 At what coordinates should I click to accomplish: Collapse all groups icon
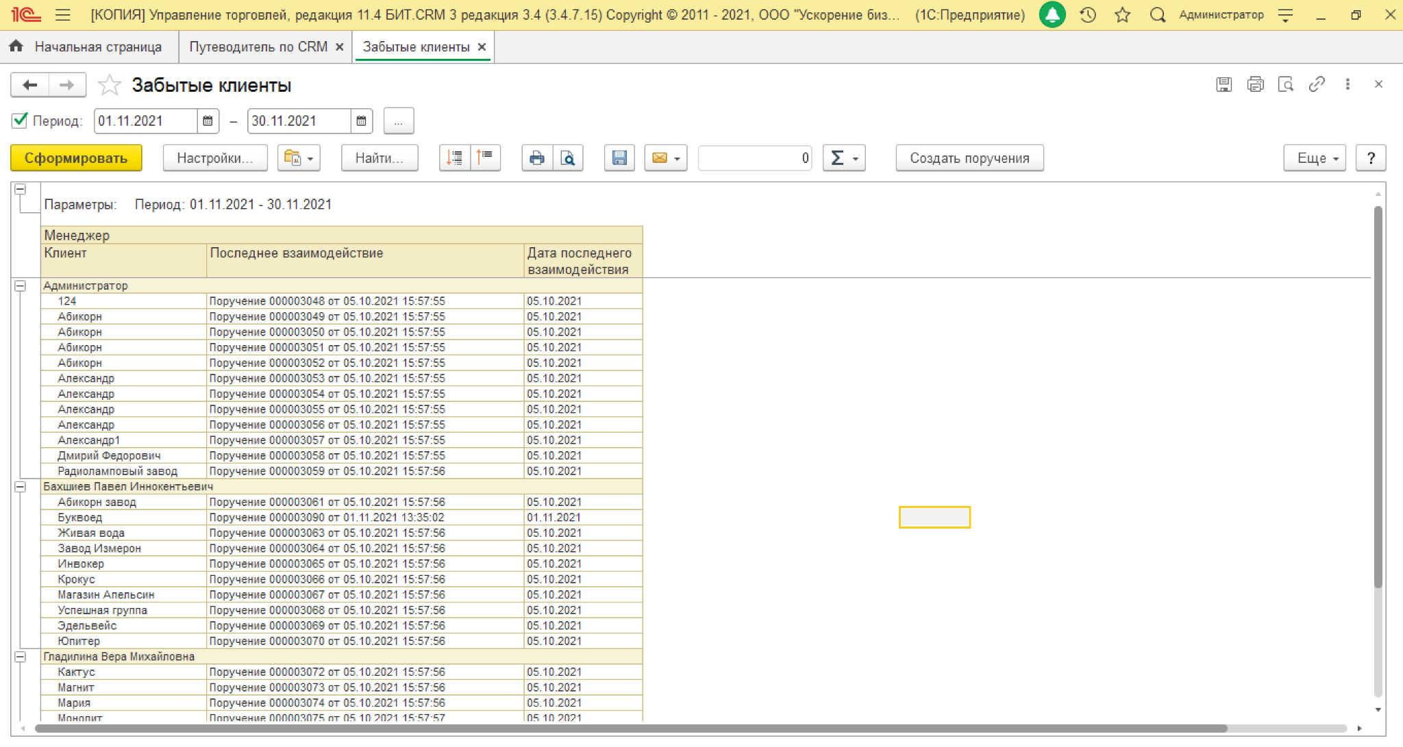coord(485,158)
